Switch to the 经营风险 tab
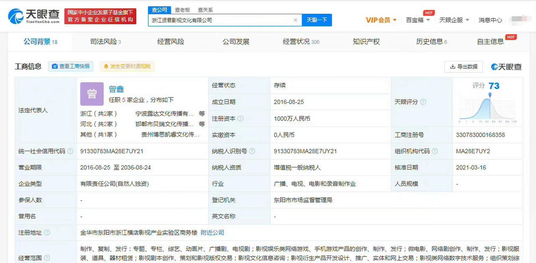 (x=171, y=42)
